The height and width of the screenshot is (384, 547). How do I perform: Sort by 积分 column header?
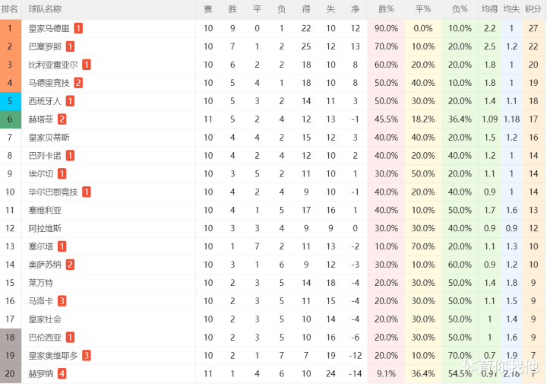(x=533, y=9)
